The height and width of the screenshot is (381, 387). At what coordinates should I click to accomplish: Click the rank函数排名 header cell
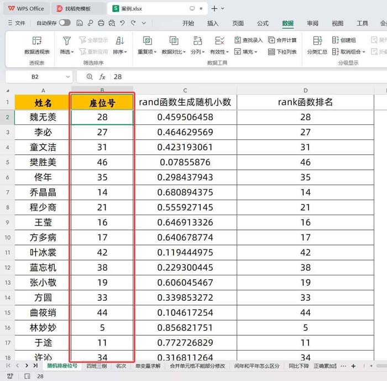click(x=305, y=102)
